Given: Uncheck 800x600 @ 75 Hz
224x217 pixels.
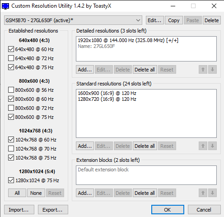Looking at the screenshot, I should pyautogui.click(x=11, y=117).
